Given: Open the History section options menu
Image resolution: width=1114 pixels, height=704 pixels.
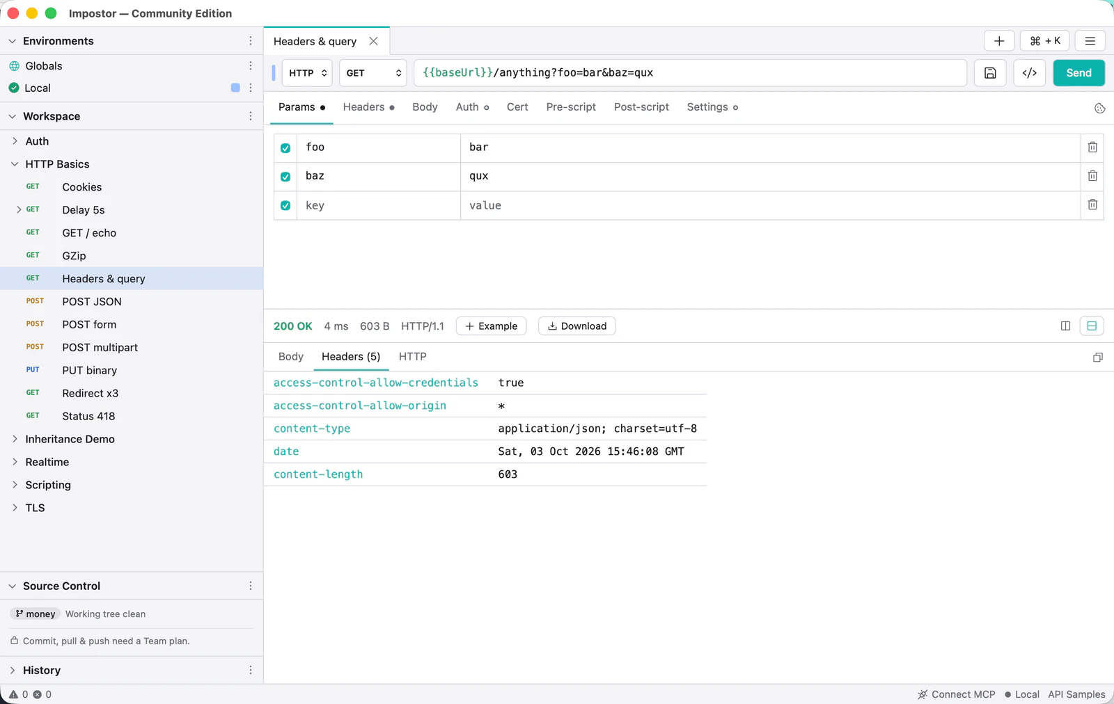Looking at the screenshot, I should pyautogui.click(x=251, y=670).
